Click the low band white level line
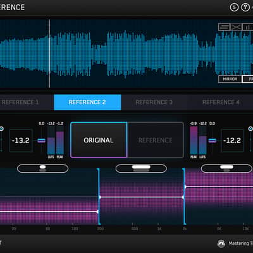This screenshot has width=253, height=253. [x=49, y=211]
